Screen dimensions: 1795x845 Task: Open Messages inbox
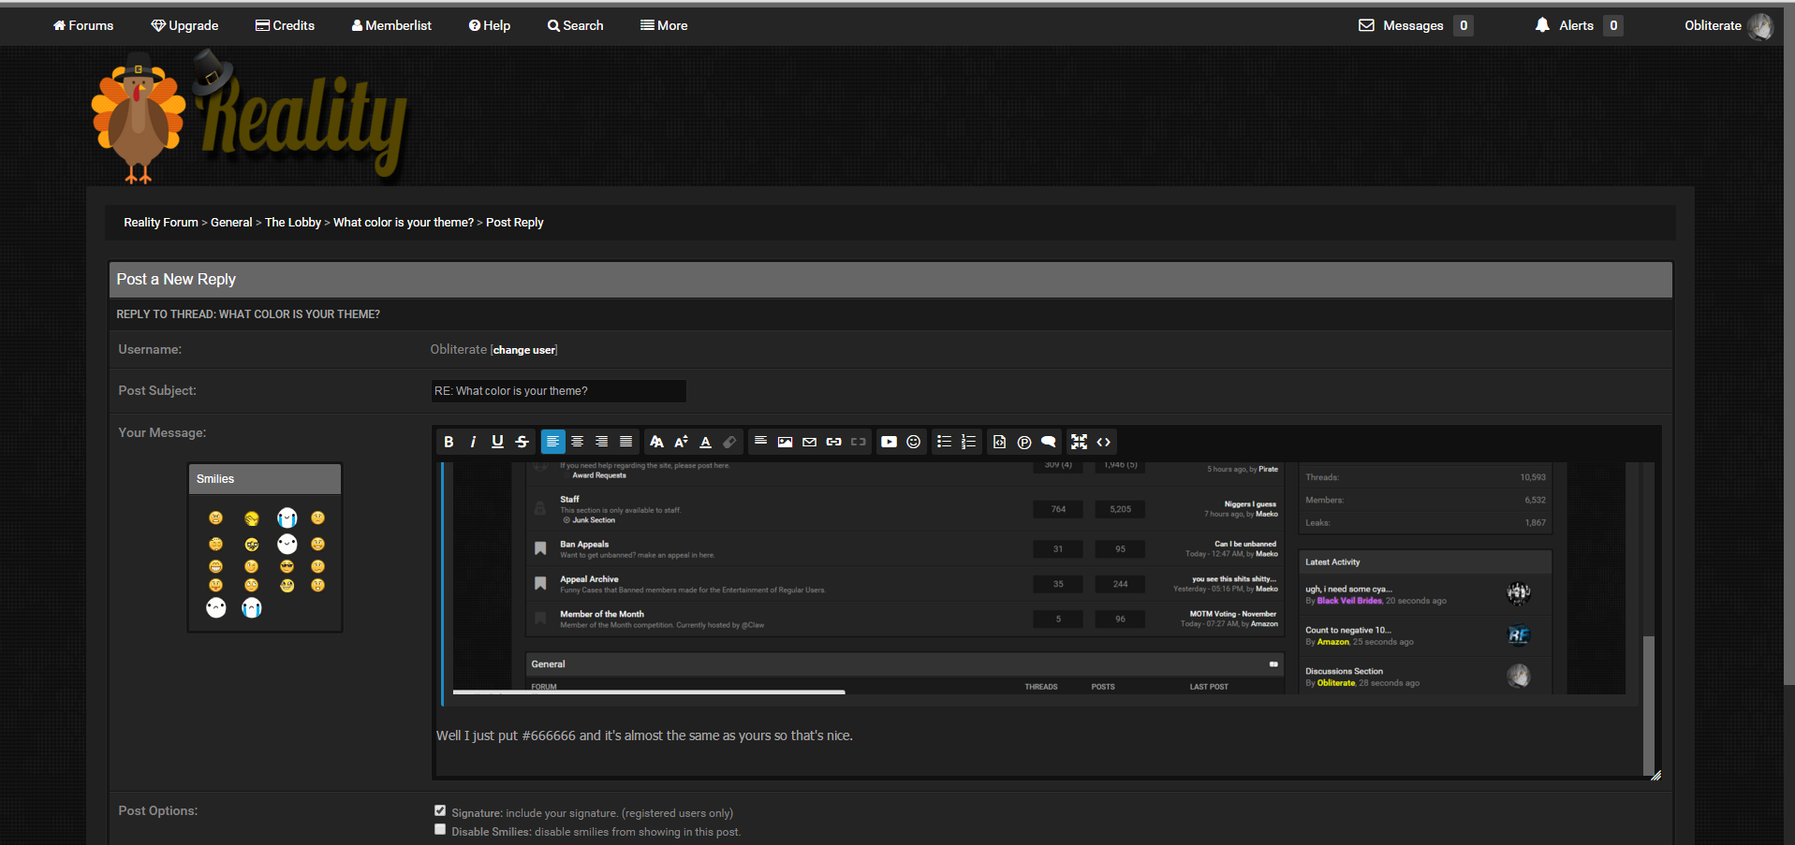click(1415, 25)
